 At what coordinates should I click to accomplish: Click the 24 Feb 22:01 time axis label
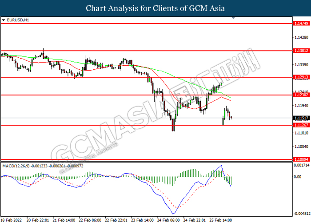pos(195,220)
